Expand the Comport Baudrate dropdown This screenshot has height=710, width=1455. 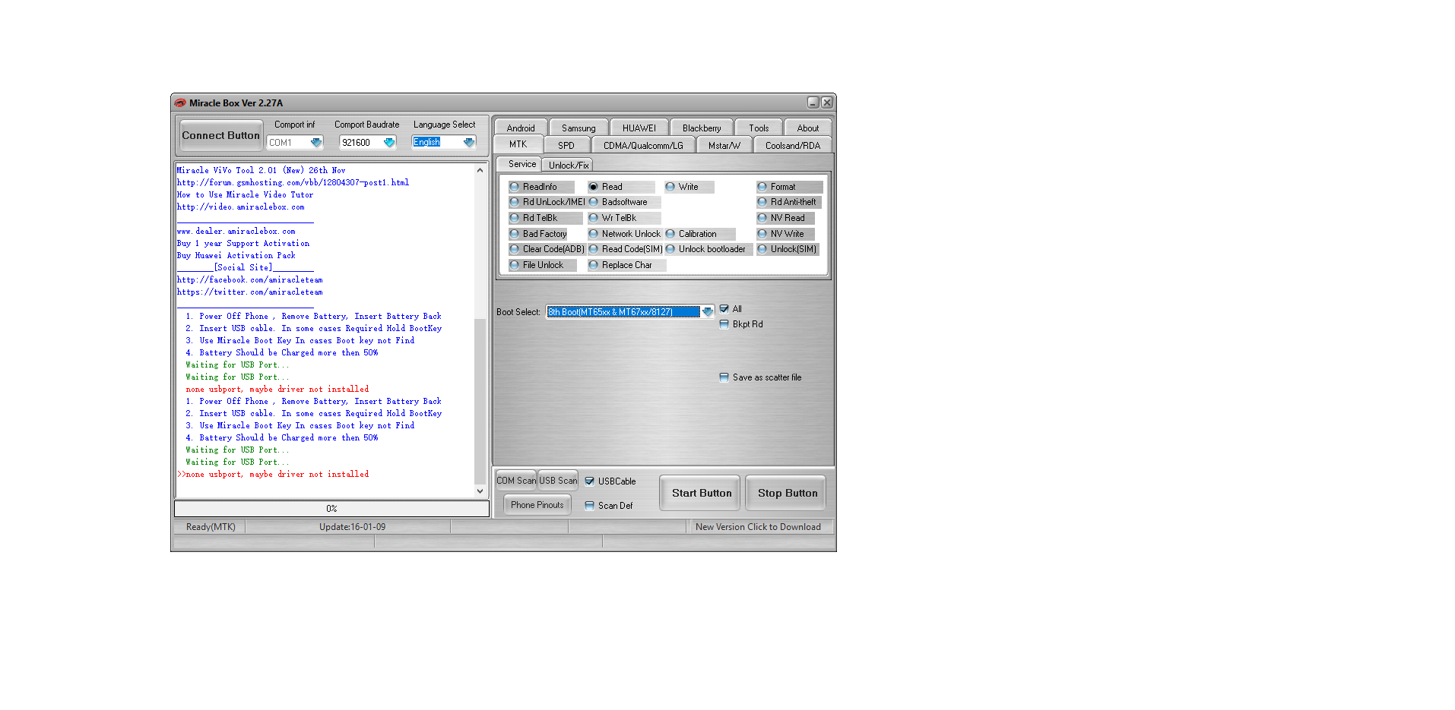coord(389,142)
